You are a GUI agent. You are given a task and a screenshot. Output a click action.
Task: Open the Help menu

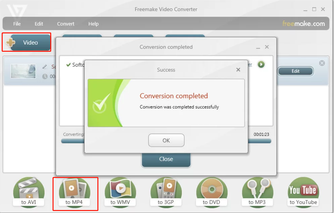pos(93,24)
